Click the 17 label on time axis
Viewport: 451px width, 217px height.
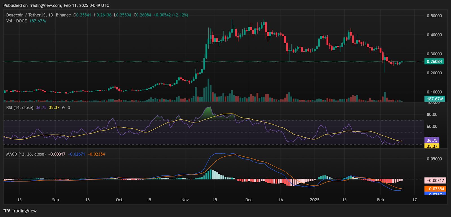414,200
